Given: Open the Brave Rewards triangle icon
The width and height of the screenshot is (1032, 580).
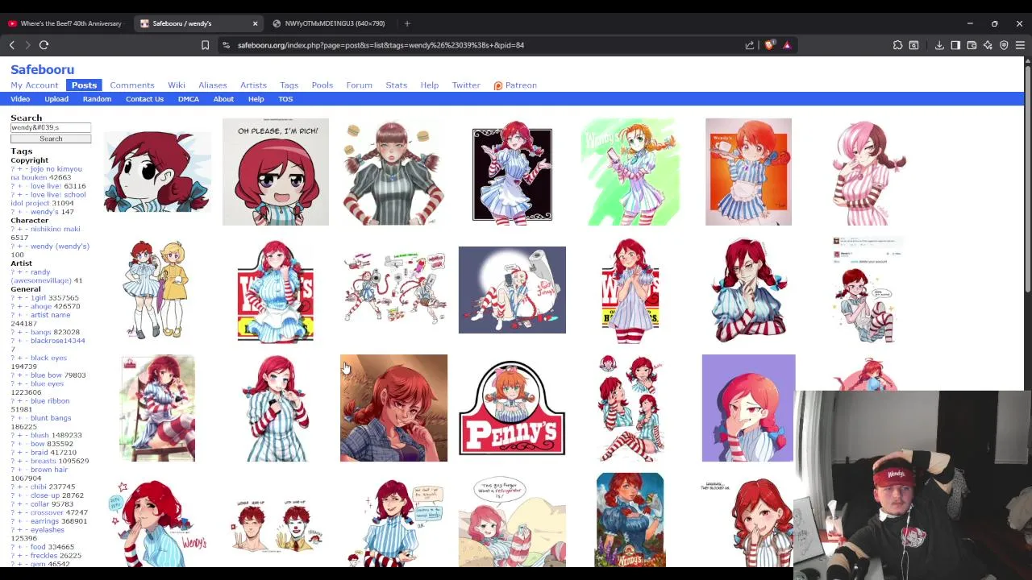Looking at the screenshot, I should 787,45.
